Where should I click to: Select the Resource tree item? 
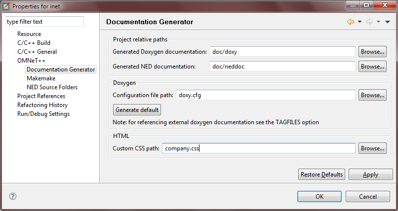(29, 34)
